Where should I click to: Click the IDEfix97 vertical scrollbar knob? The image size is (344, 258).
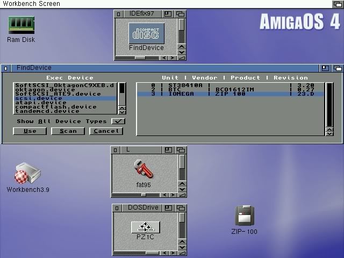click(x=182, y=25)
